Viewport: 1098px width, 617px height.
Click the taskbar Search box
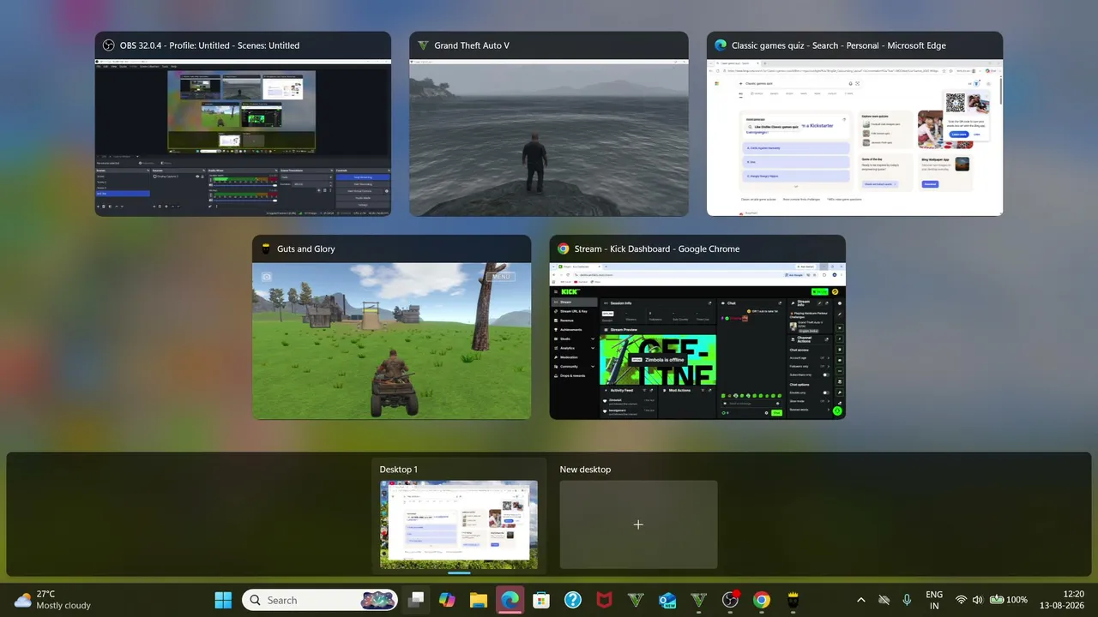(320, 600)
